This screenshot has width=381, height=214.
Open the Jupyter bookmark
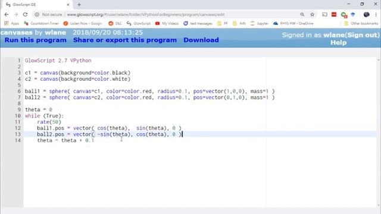click(x=260, y=23)
